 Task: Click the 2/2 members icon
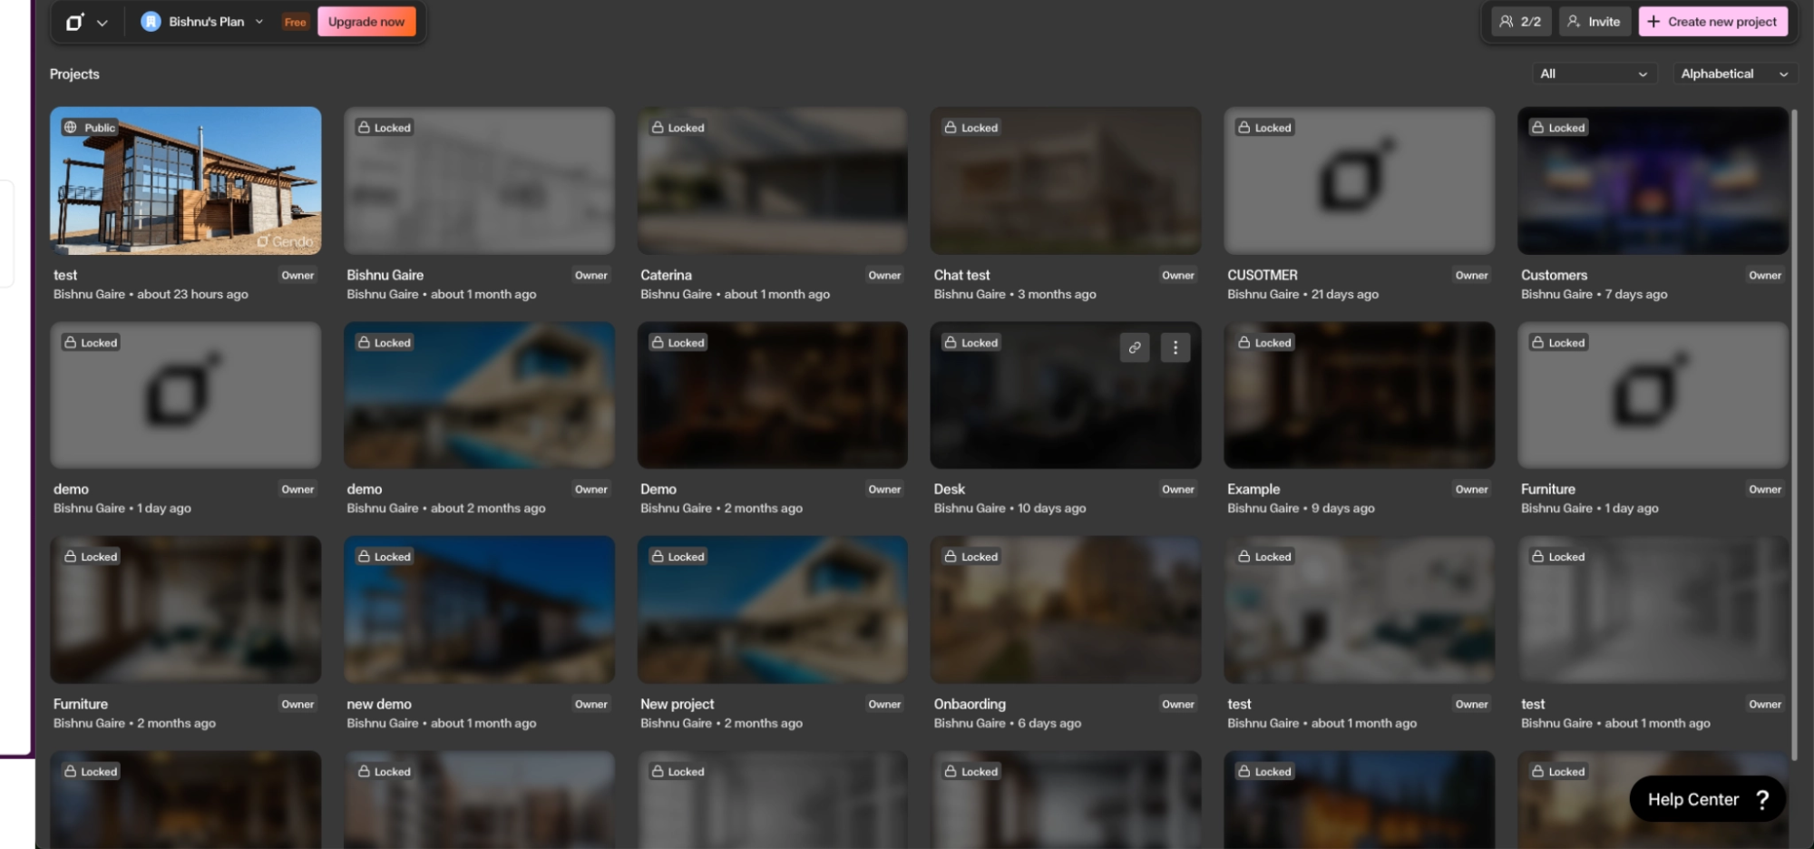1521,22
